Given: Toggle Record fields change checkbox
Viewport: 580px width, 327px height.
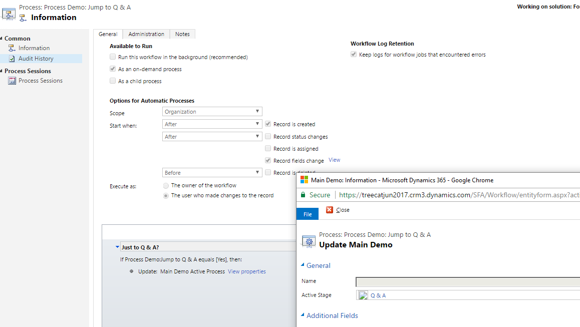Looking at the screenshot, I should (268, 161).
